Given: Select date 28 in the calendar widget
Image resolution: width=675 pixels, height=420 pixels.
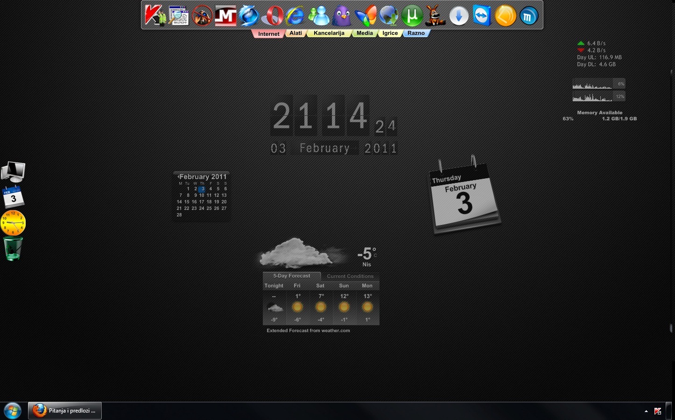Looking at the screenshot, I should pyautogui.click(x=179, y=215).
